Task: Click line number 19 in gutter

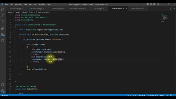Action: [10, 59]
